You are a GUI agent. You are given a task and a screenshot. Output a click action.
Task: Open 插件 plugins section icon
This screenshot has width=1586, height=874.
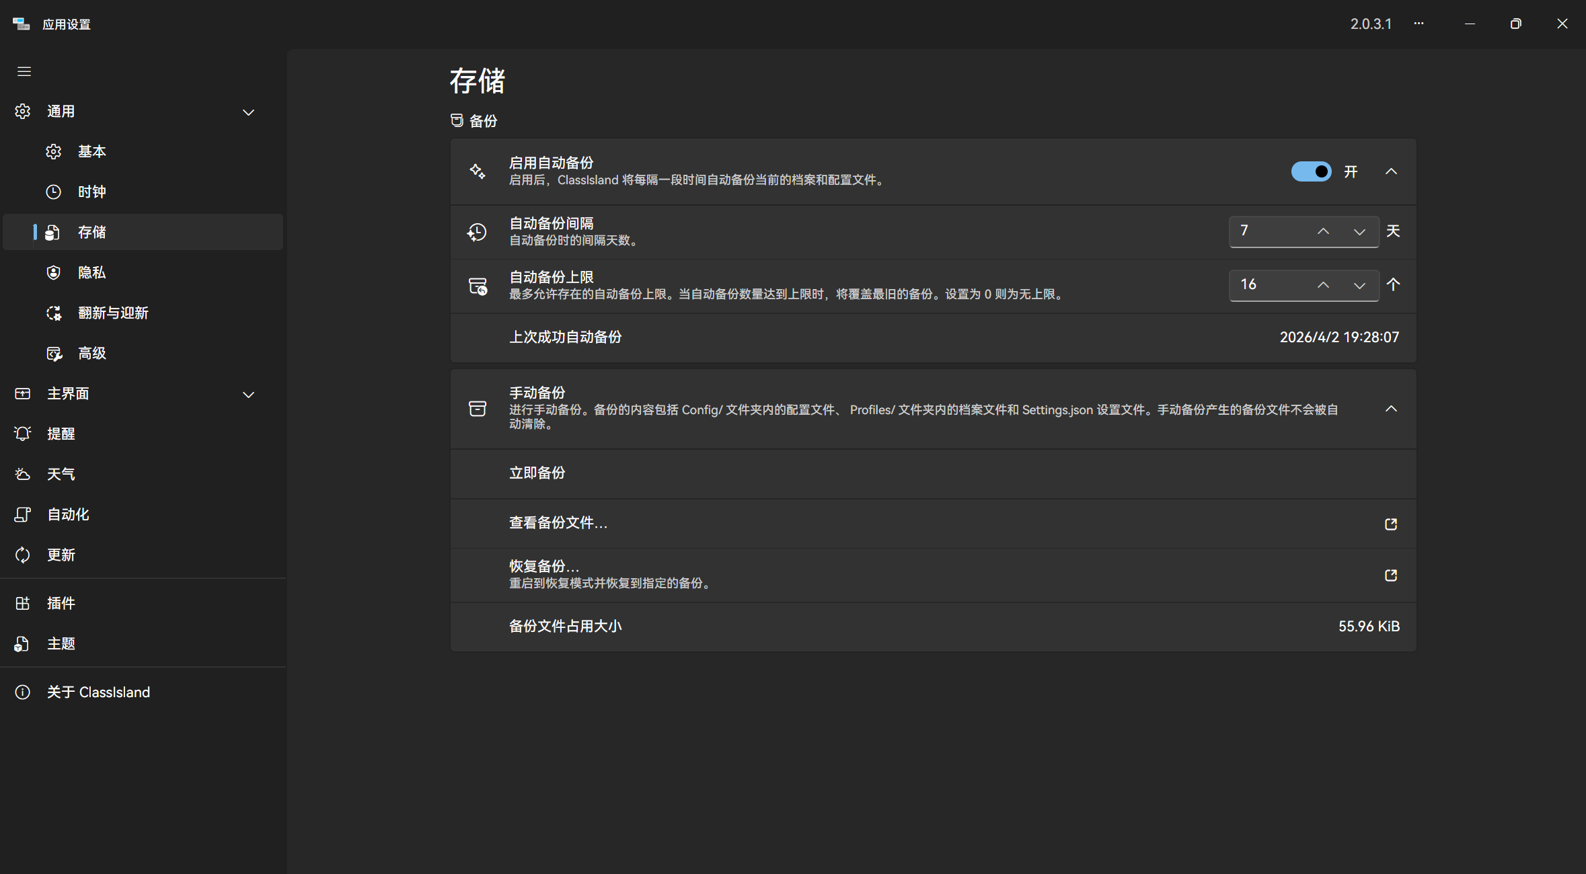(x=23, y=603)
